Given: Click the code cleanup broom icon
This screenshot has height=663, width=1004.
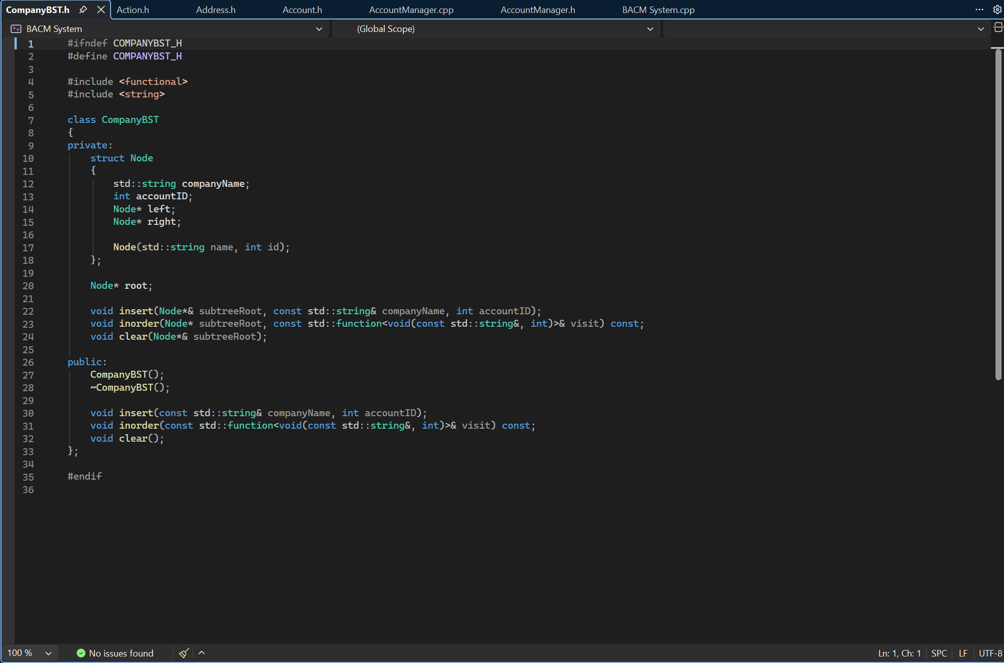Looking at the screenshot, I should click(x=184, y=653).
